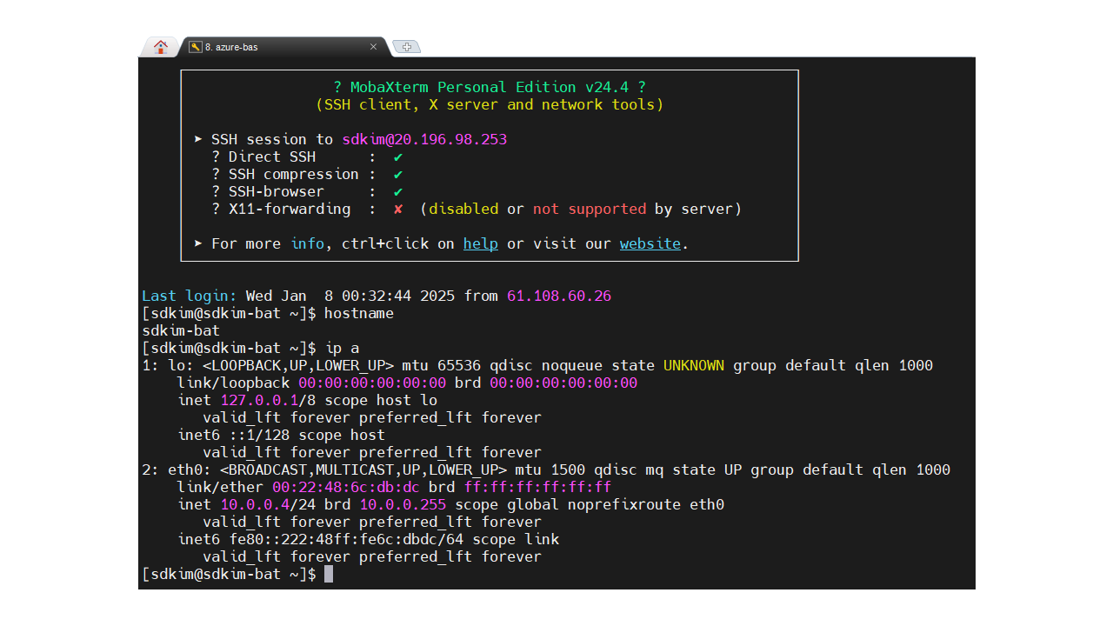Image resolution: width=1113 pixels, height=626 pixels.
Task: Click the sdkim@20.196.98.253 session address
Action: point(424,139)
